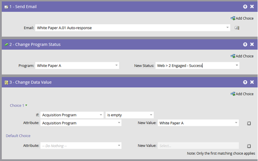Remove the Default Choice row icon
Image resolution: width=258 pixels, height=161 pixels.
pos(249,146)
